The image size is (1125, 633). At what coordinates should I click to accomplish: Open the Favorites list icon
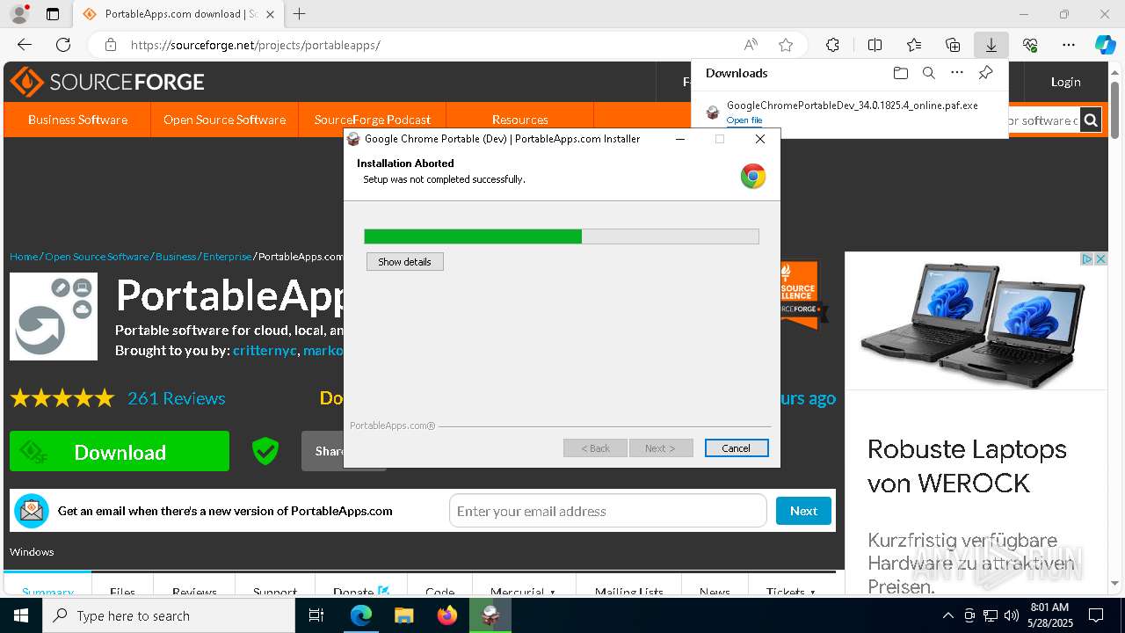pos(914,45)
